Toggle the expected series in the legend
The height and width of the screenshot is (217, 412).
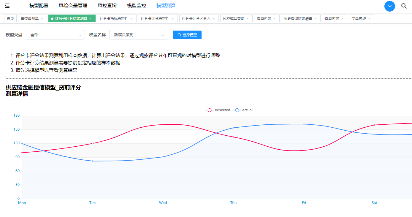pos(218,110)
